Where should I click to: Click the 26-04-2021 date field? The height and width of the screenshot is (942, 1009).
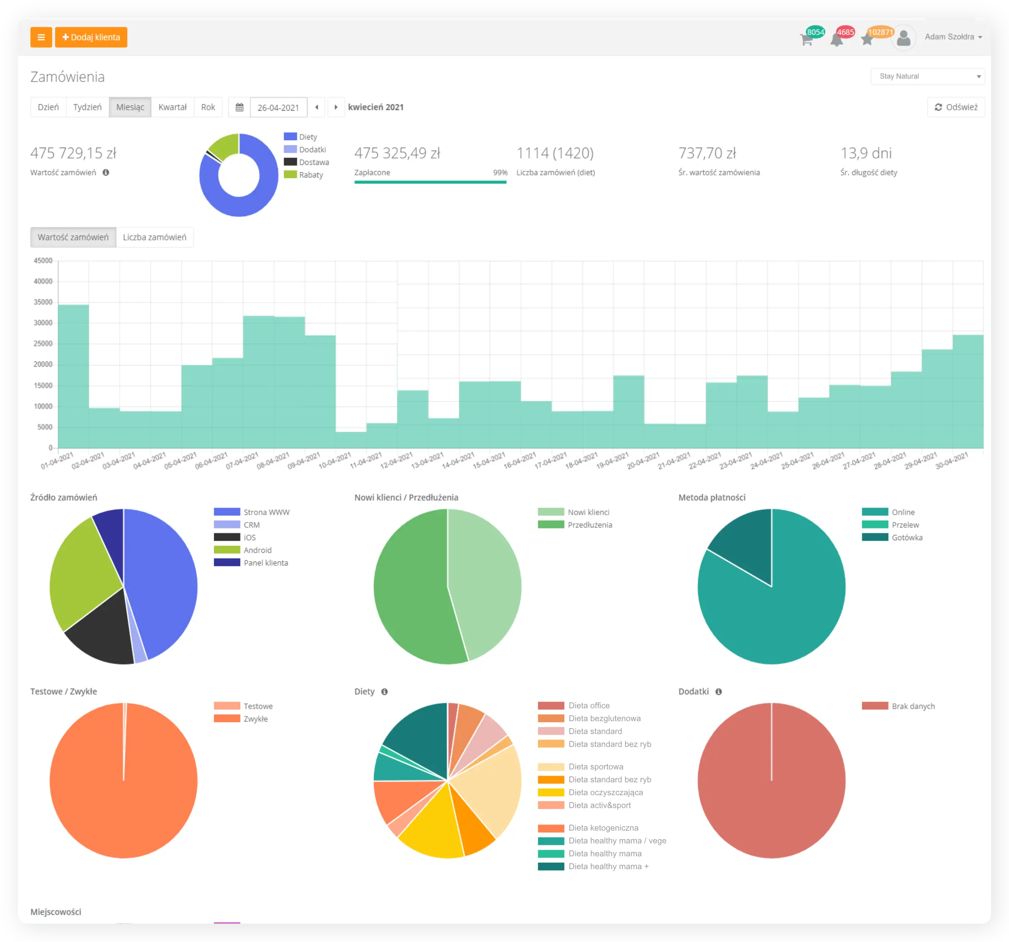click(x=279, y=107)
